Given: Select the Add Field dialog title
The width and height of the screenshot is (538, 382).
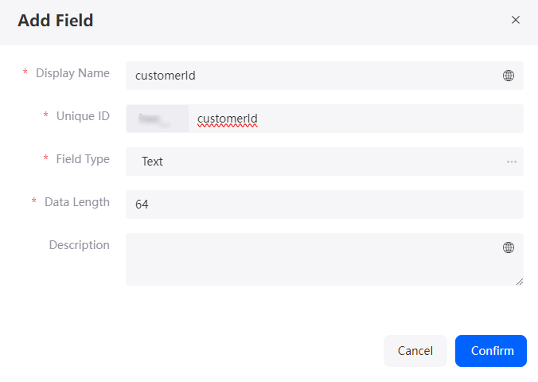Looking at the screenshot, I should tap(56, 20).
